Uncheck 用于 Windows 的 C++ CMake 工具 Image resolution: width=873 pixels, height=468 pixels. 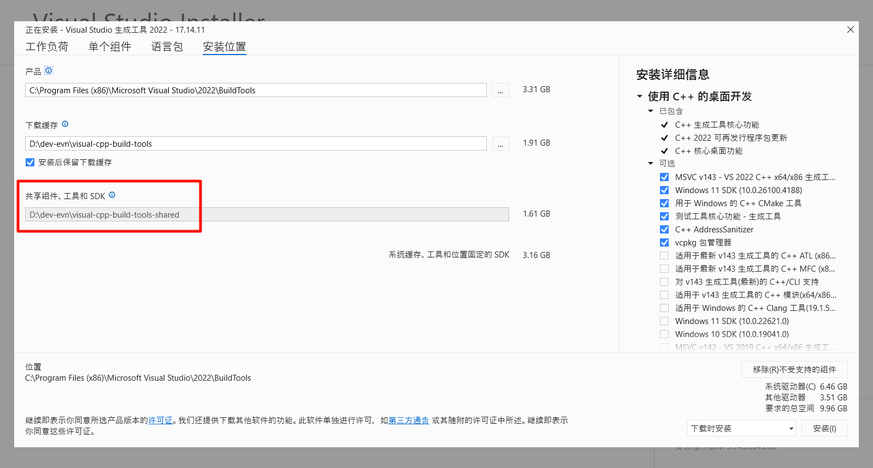pyautogui.click(x=664, y=203)
